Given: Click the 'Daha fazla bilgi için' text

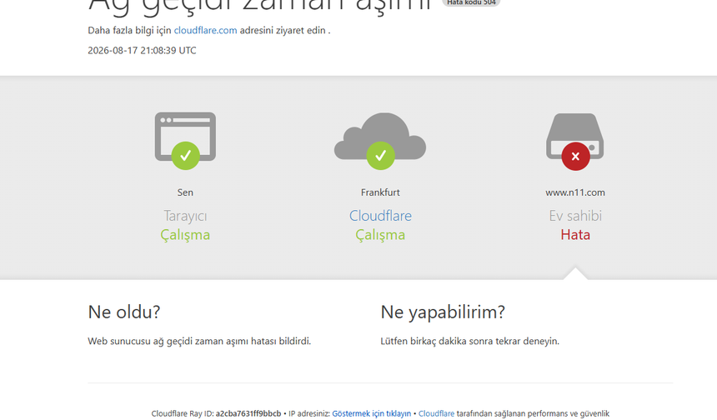Looking at the screenshot, I should click(129, 30).
